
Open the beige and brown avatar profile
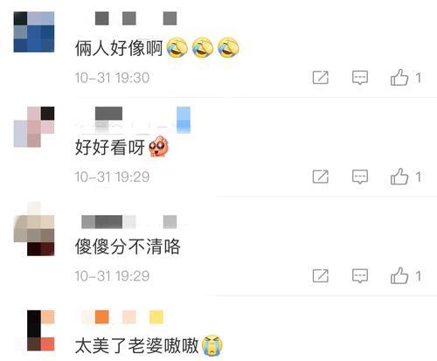coord(34,229)
